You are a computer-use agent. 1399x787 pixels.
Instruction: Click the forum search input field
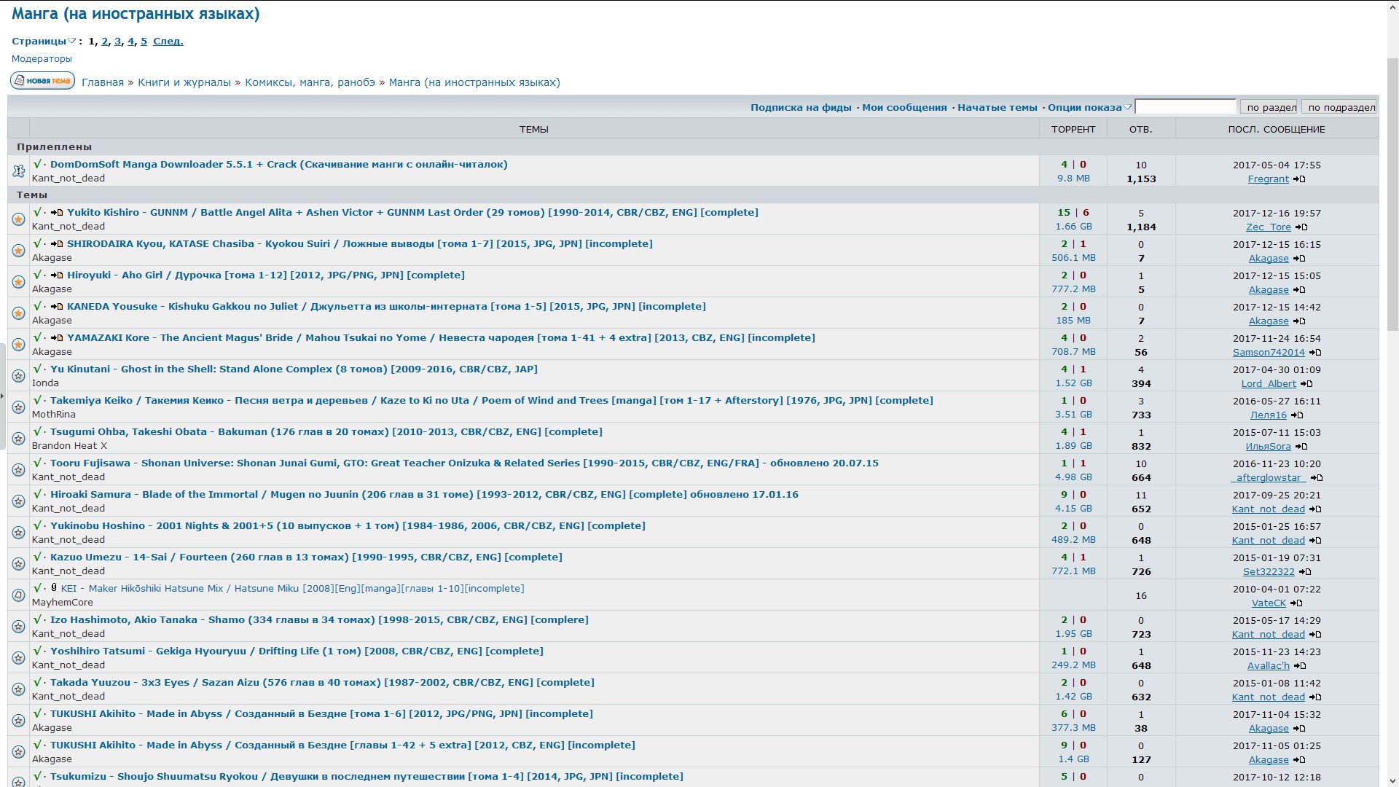pos(1186,107)
